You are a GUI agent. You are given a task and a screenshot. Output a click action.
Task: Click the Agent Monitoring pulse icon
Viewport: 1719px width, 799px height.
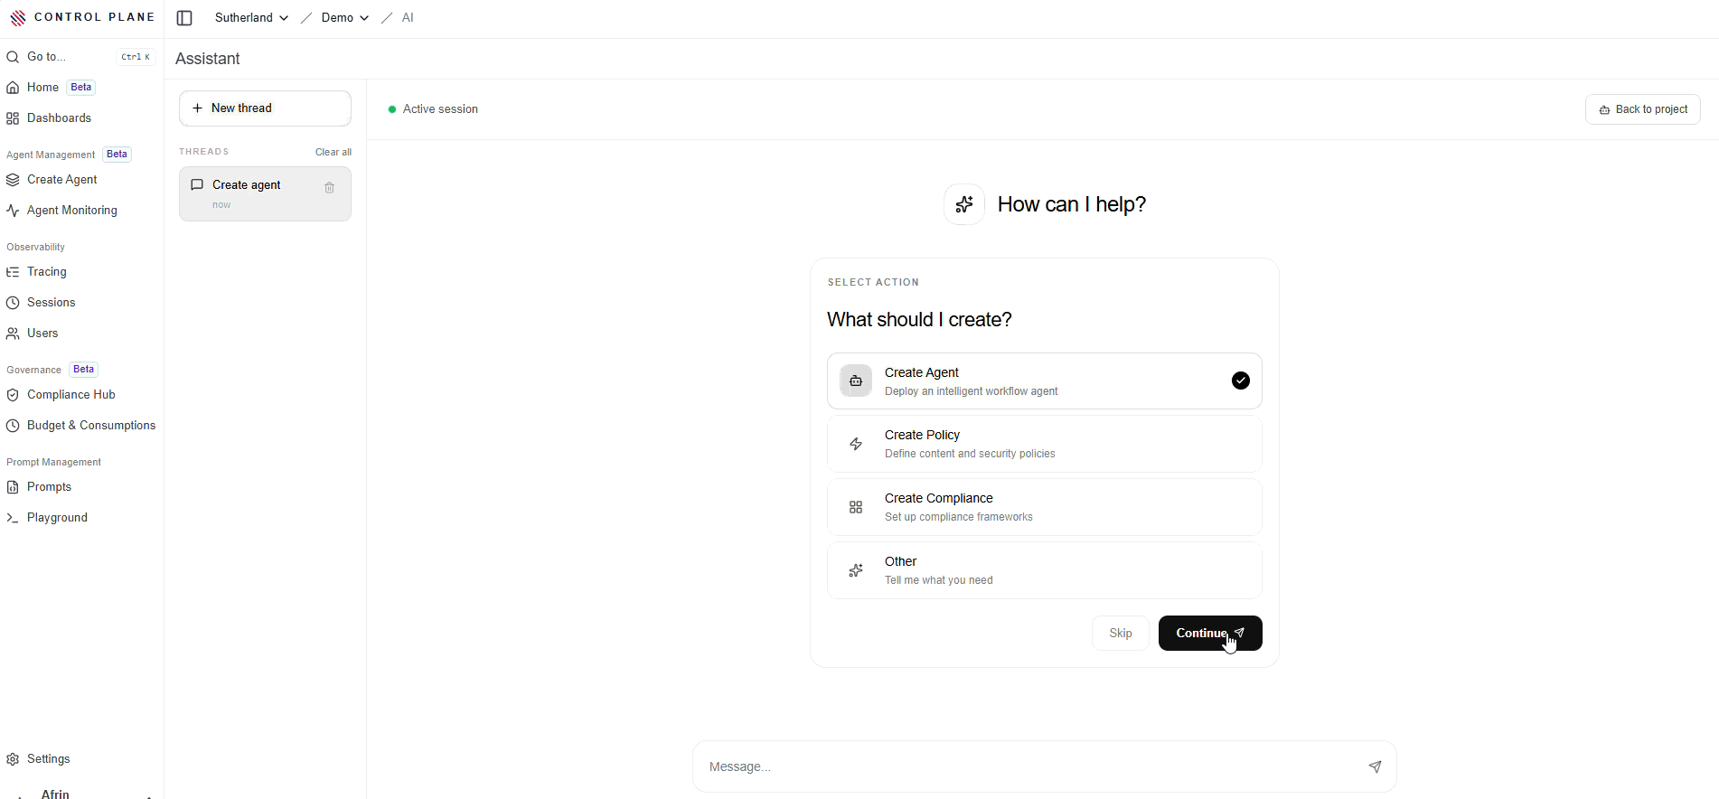[13, 211]
